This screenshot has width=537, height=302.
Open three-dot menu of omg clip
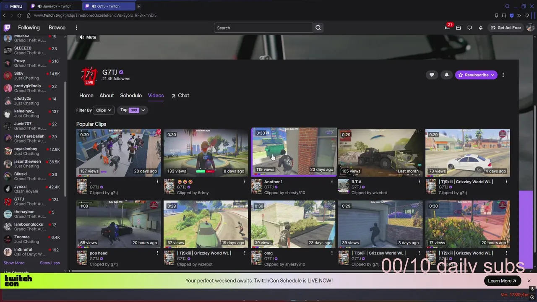point(332,253)
